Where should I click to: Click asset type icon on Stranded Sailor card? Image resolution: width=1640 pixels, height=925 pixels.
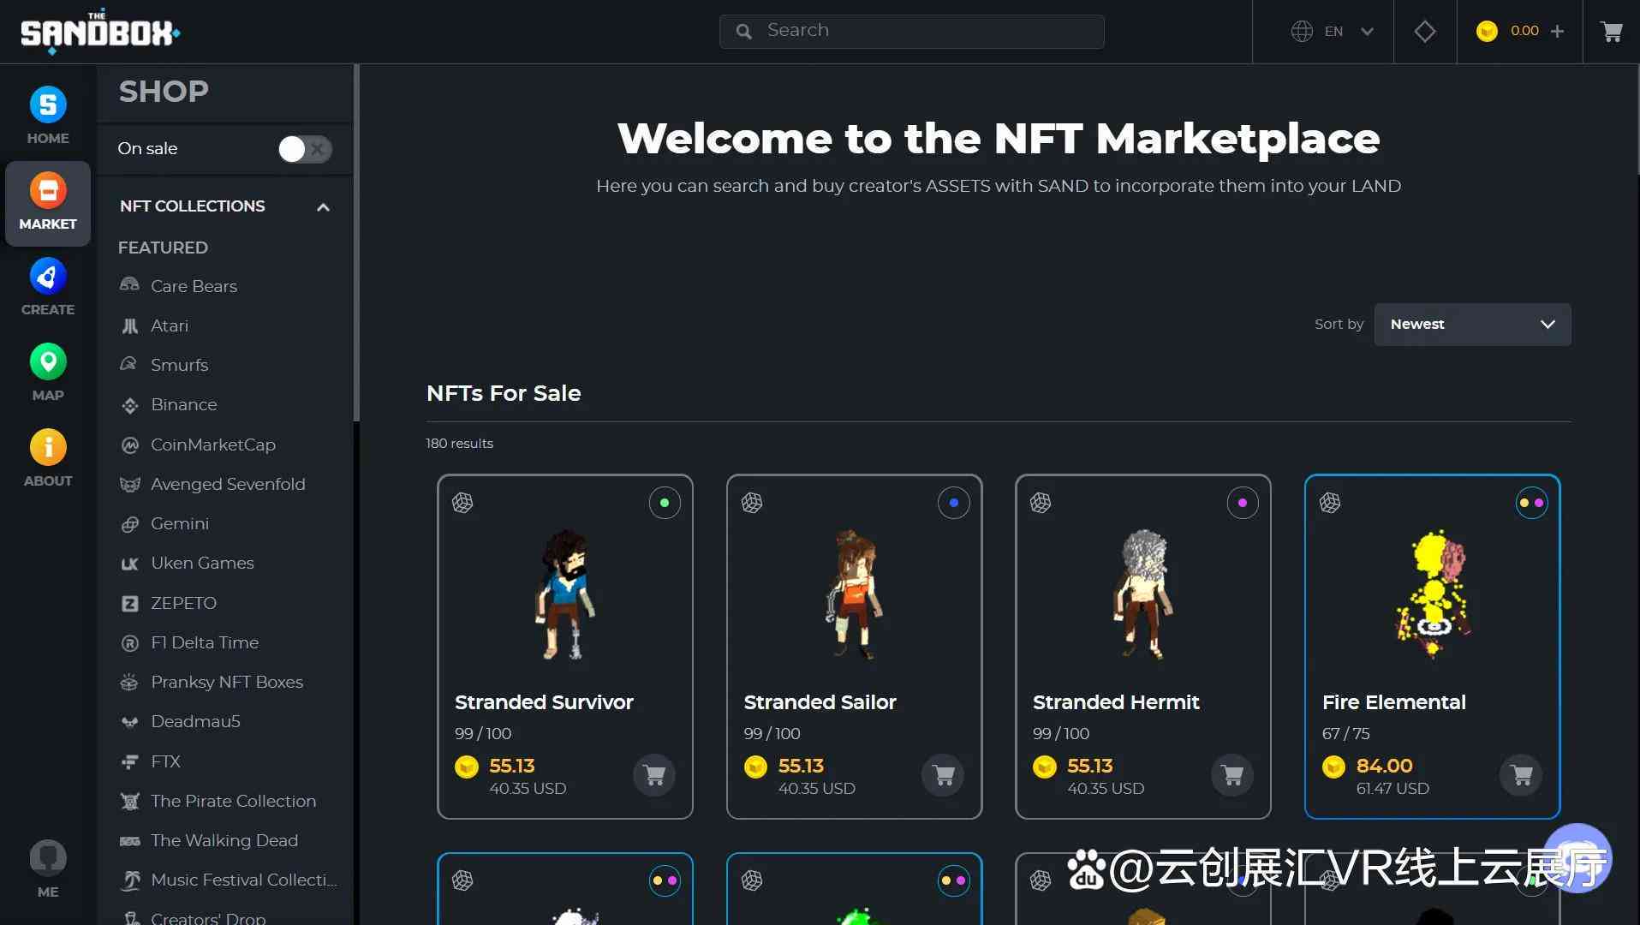pyautogui.click(x=752, y=503)
